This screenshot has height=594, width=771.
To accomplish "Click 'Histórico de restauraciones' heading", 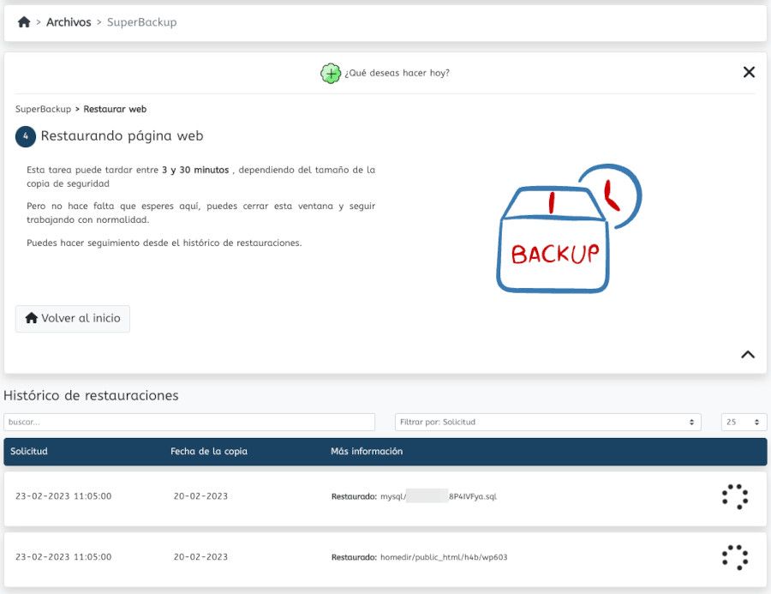I will tap(91, 396).
